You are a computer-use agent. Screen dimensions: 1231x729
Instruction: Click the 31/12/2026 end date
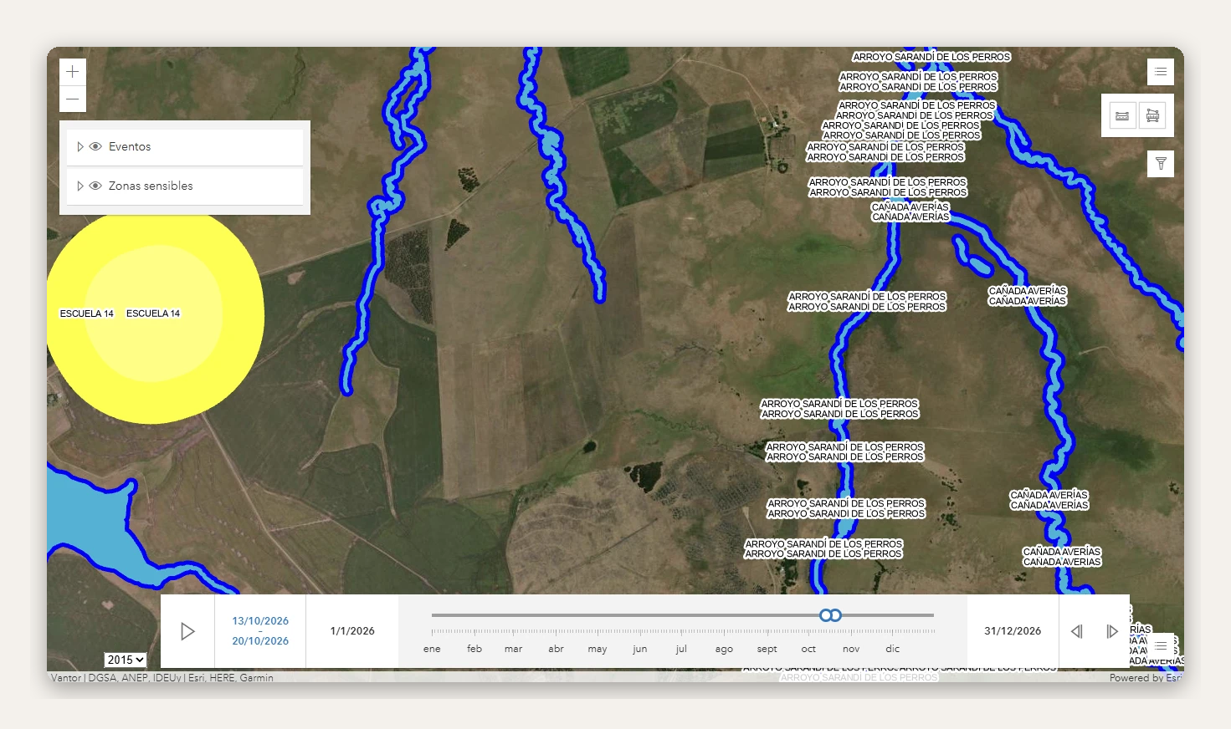click(x=1013, y=631)
